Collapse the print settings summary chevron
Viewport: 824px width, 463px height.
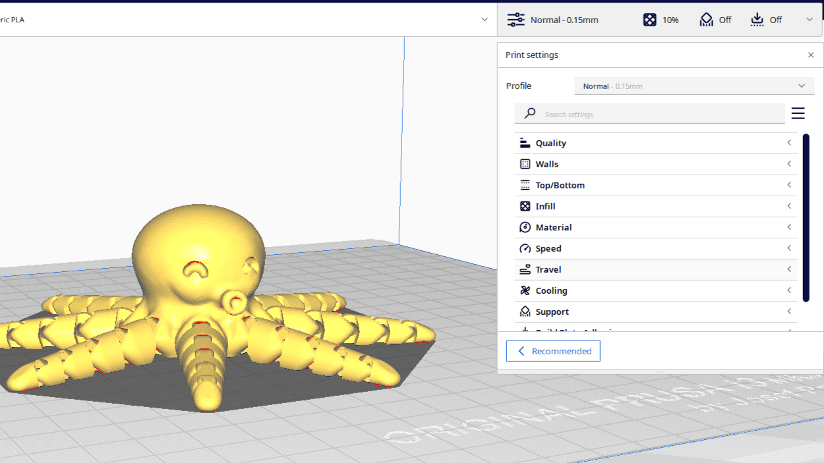(x=810, y=20)
